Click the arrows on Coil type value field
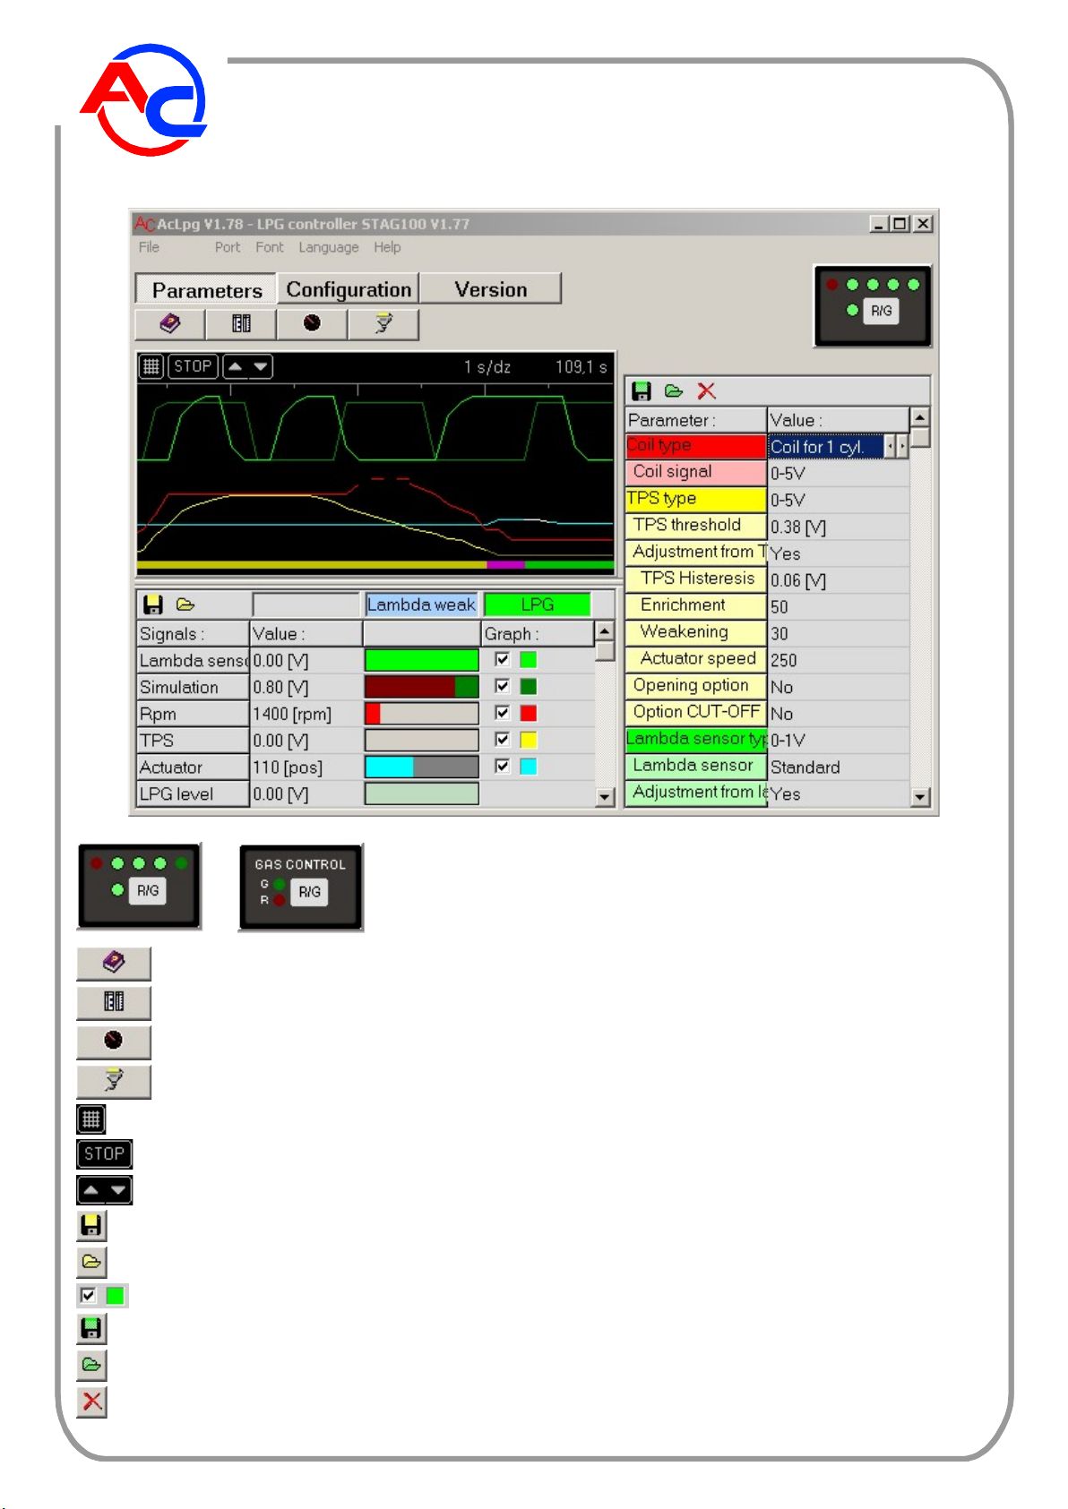1068x1509 pixels. coord(896,446)
